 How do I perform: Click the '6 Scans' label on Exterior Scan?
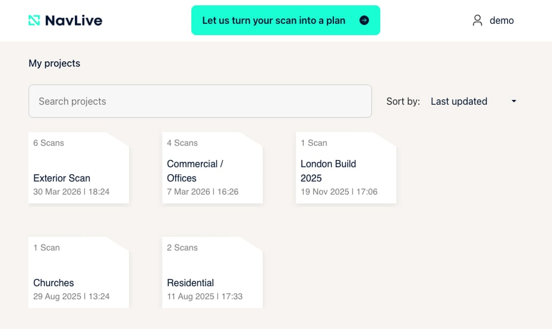[49, 143]
